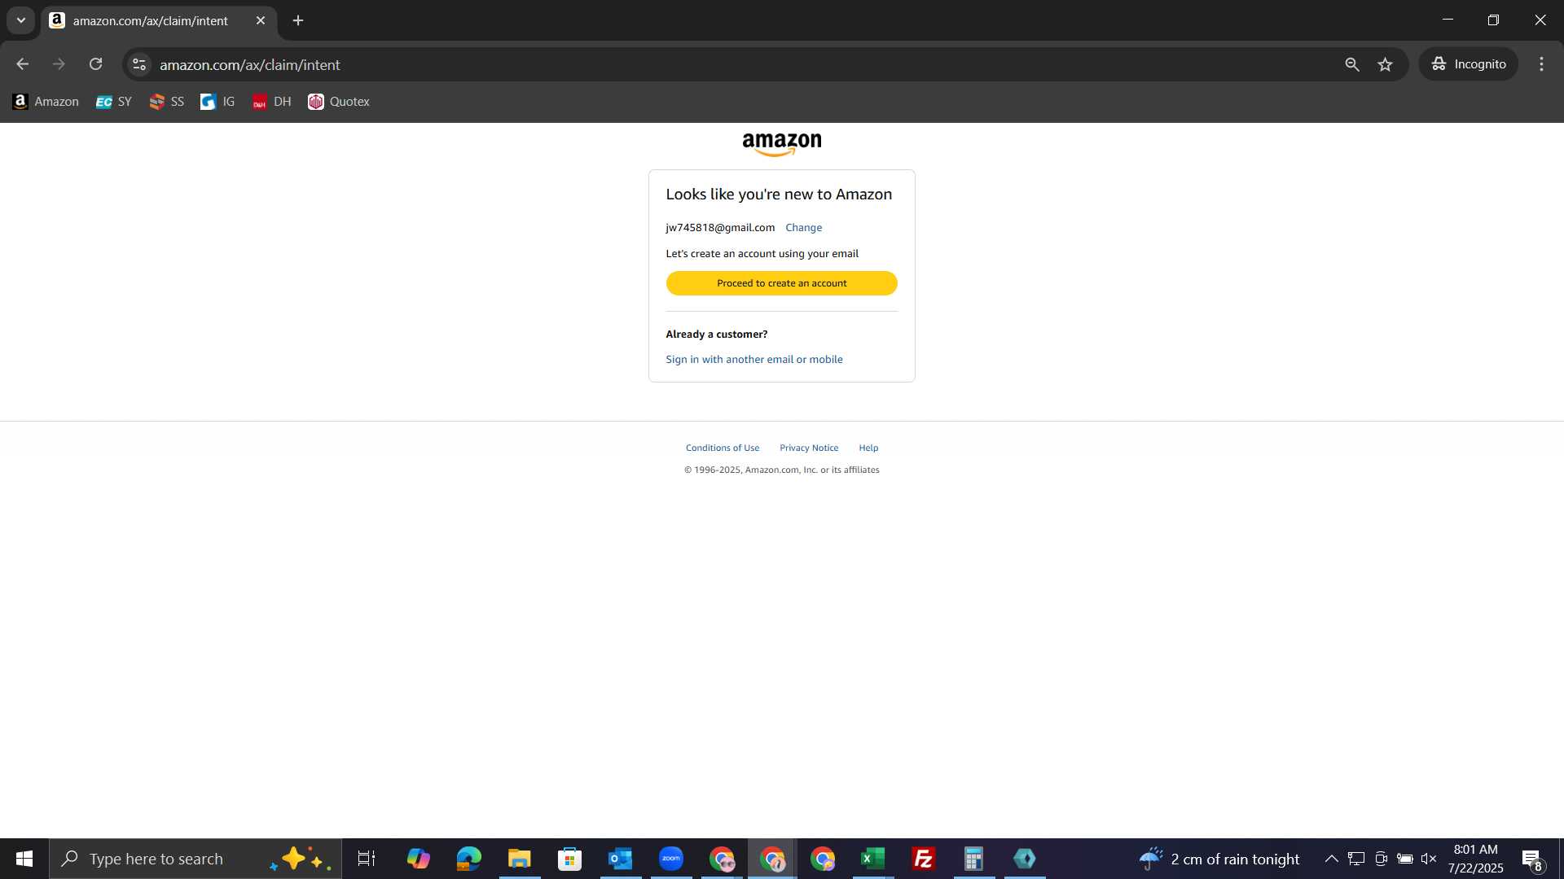This screenshot has height=879, width=1564.
Task: Open the Amazon bookmark
Action: coord(46,102)
